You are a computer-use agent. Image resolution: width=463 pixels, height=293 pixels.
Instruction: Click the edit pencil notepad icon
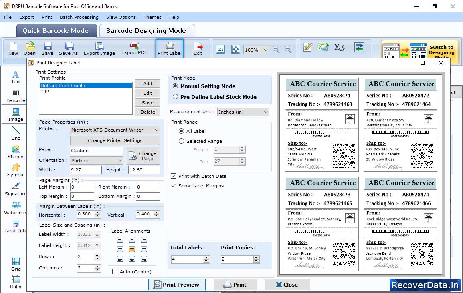308,47
